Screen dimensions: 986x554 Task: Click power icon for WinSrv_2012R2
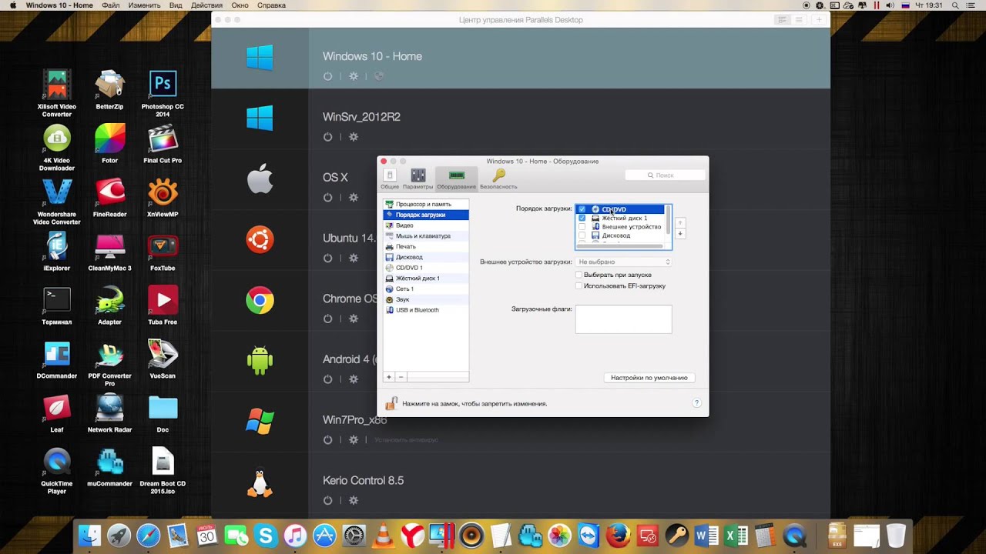[327, 137]
